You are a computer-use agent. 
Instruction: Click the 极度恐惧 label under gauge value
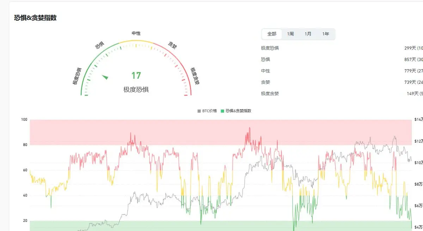click(136, 90)
